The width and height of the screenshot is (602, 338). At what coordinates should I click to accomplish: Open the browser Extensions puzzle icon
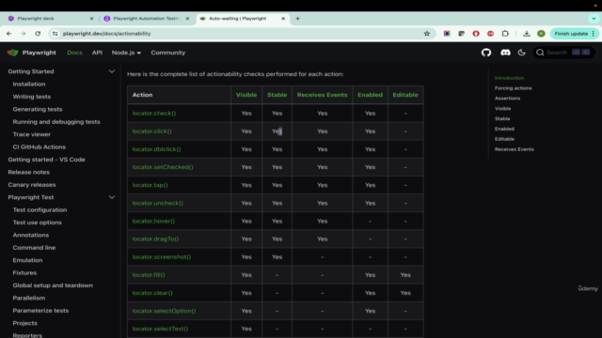coord(505,34)
